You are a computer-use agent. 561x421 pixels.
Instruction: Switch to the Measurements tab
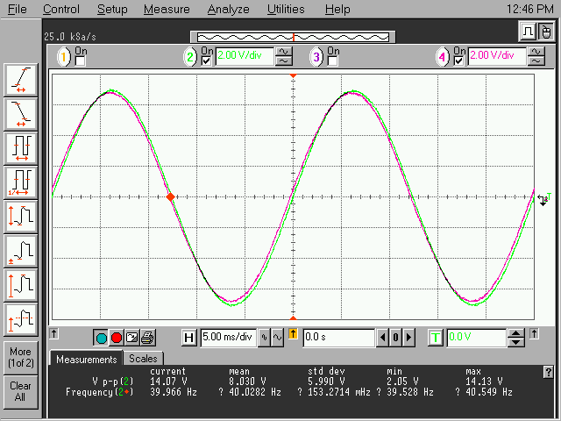point(86,359)
